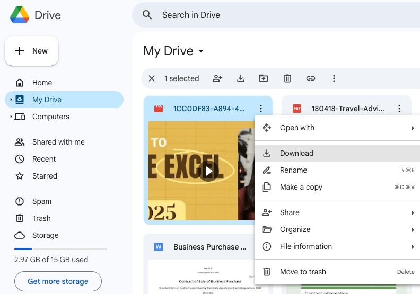The image size is (420, 294).
Task: Click the Rename pencil icon in menu
Action: (267, 170)
